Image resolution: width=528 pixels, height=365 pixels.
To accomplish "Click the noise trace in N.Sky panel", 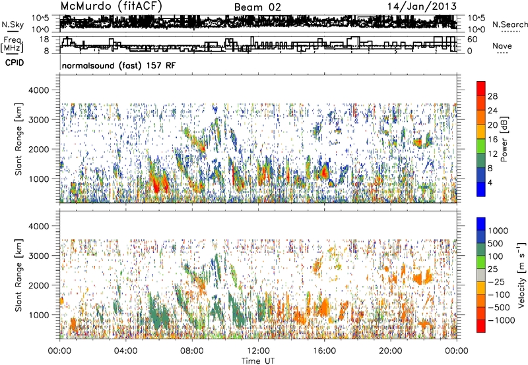I will tap(258, 22).
